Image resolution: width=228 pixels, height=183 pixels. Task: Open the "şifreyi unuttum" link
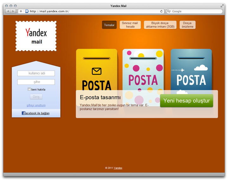click(x=36, y=105)
